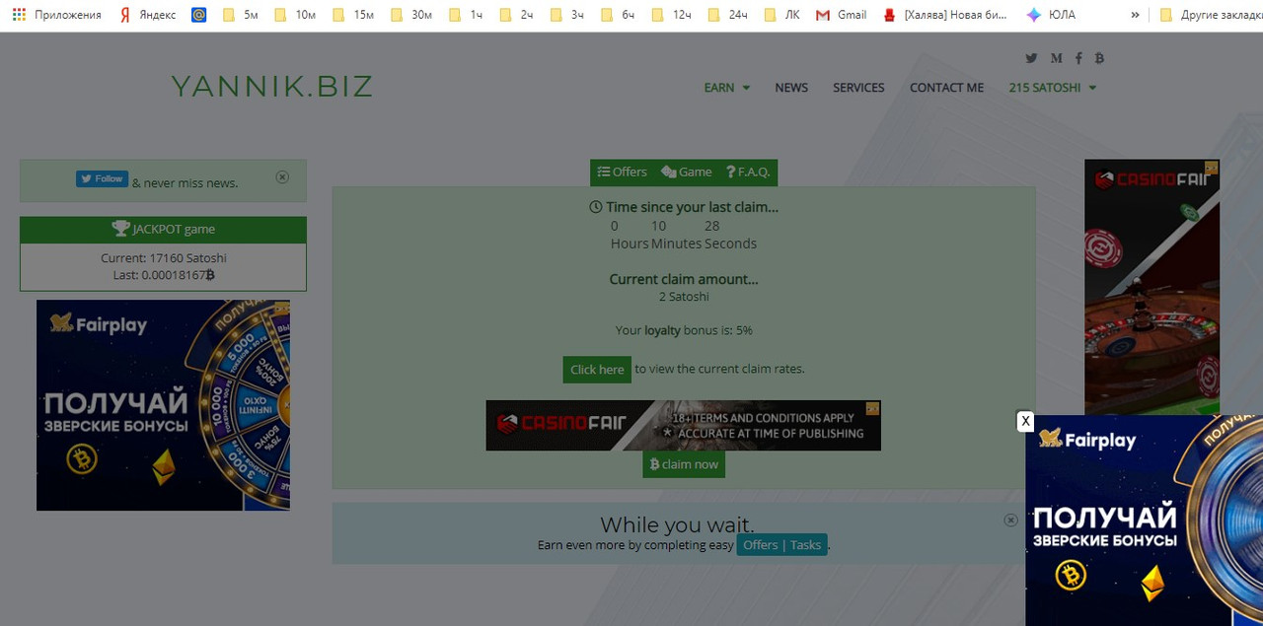Open the Gmail bookmark

(841, 15)
